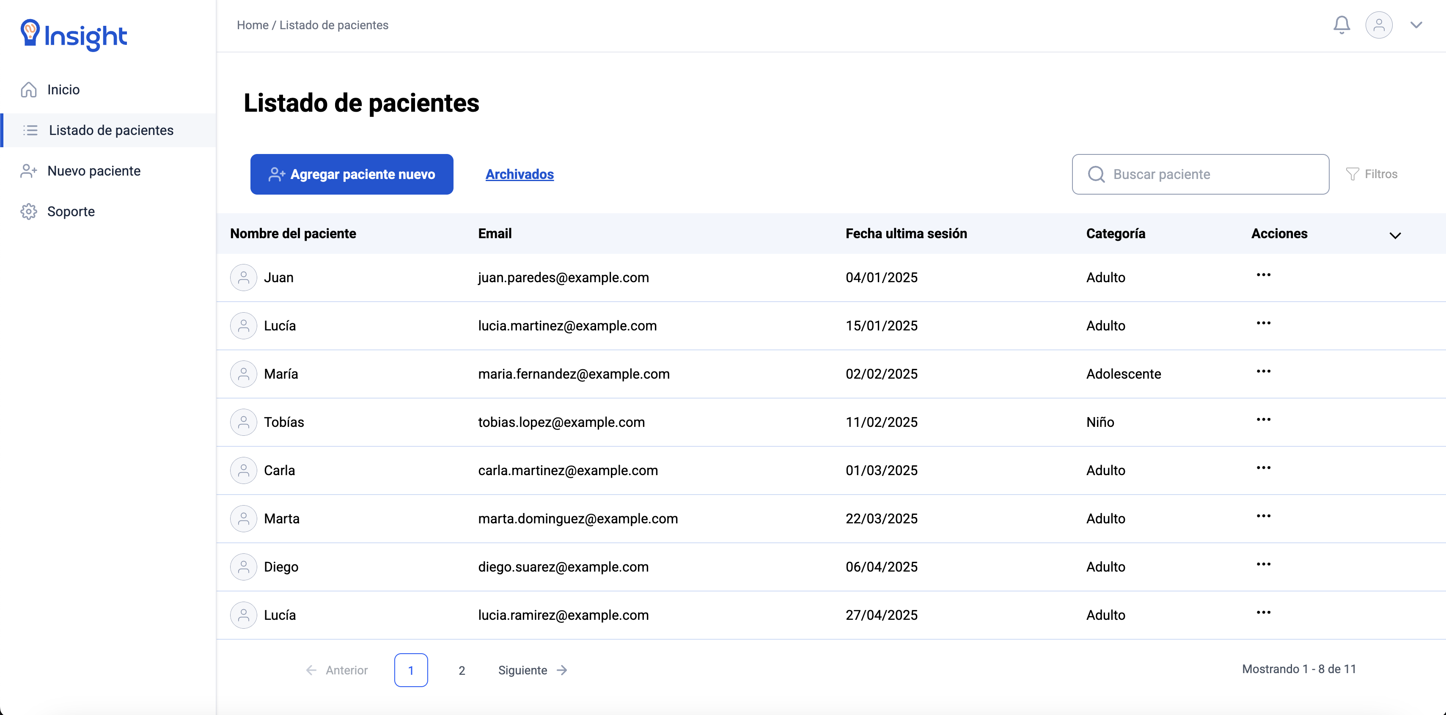
Task: Open actions menu for Marta row
Action: (x=1264, y=516)
